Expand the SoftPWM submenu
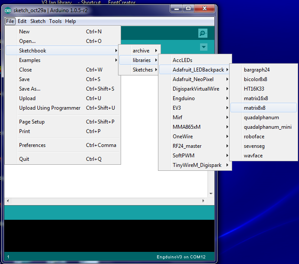The height and width of the screenshot is (264, 299). tap(195, 156)
